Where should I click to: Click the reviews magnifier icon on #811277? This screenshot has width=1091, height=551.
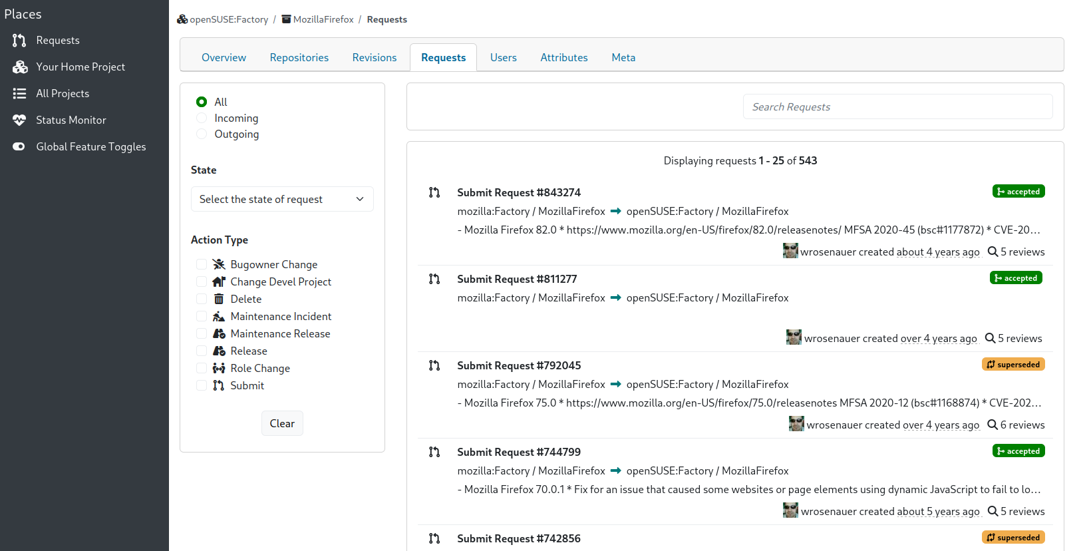click(x=990, y=338)
